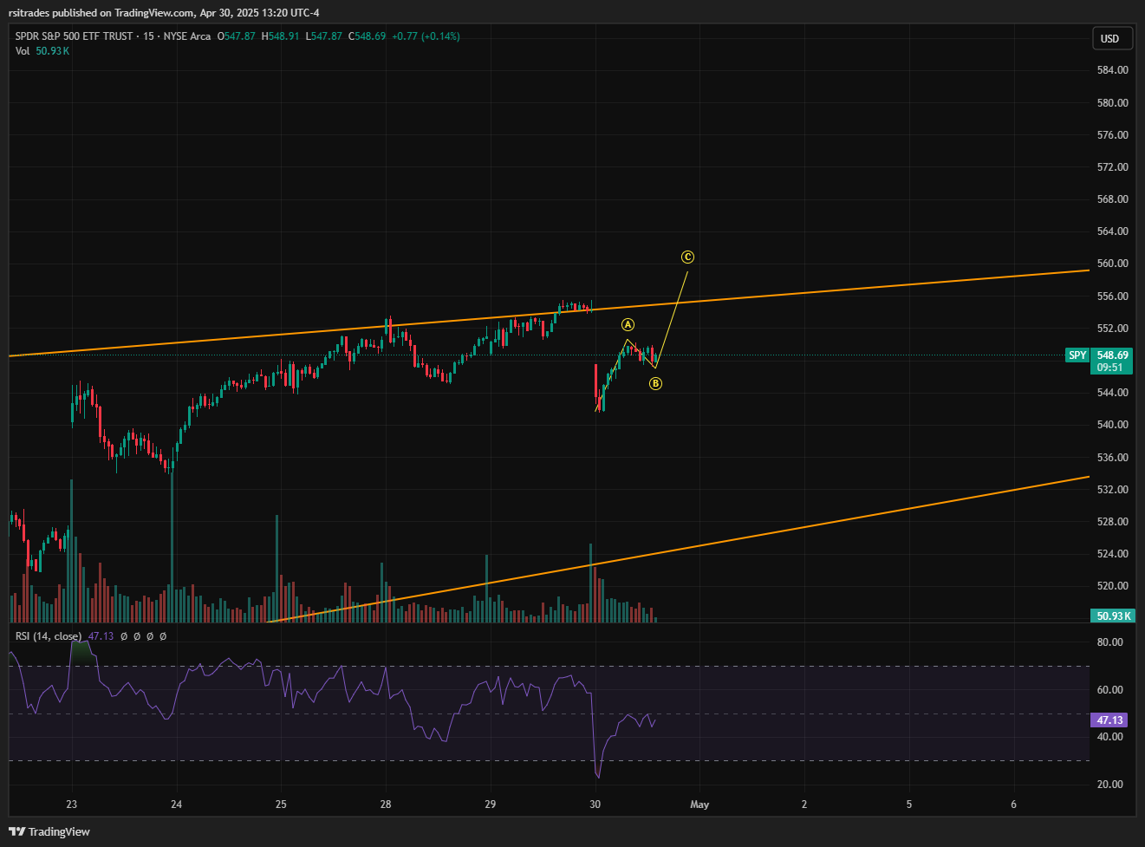
Task: Click the 568.00 price axis label
Action: click(1113, 199)
